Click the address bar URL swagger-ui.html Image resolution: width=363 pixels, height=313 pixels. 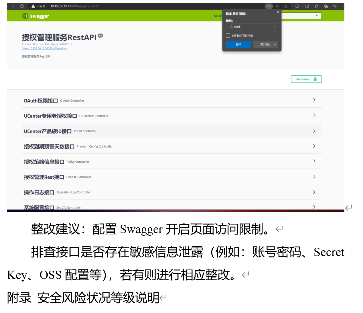(74, 6)
